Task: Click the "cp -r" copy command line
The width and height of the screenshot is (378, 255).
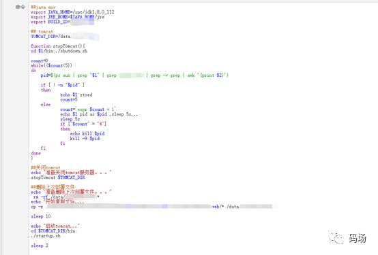Action: pyautogui.click(x=151, y=207)
